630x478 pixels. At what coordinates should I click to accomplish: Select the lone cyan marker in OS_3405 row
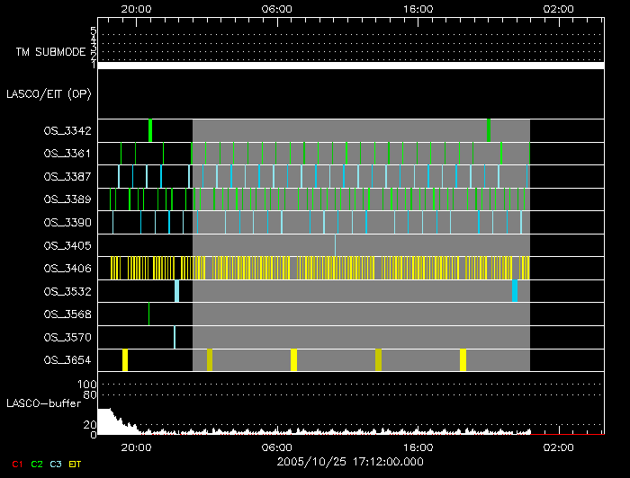point(335,244)
